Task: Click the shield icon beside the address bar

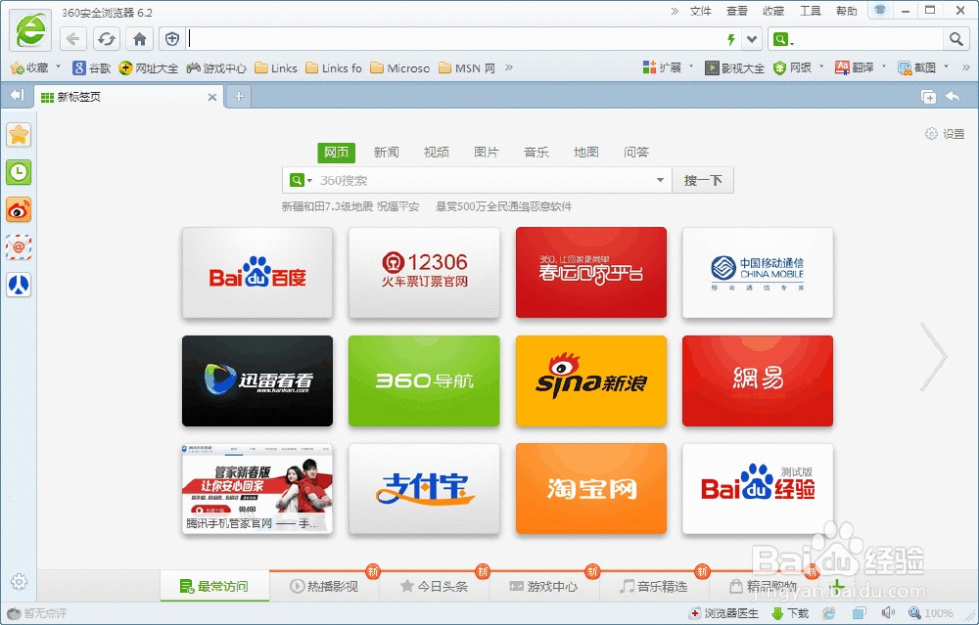Action: [172, 39]
